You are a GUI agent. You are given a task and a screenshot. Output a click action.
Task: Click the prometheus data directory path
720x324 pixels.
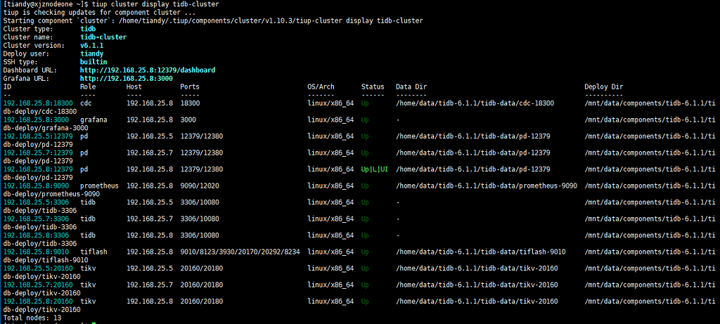[487, 186]
